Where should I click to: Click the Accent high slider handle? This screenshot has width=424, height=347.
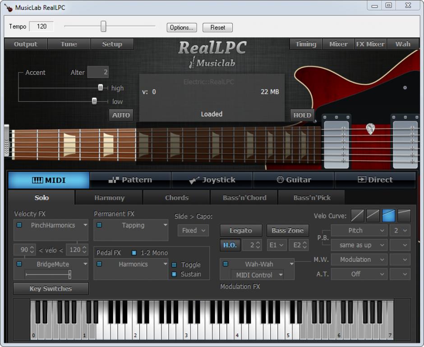tap(100, 87)
